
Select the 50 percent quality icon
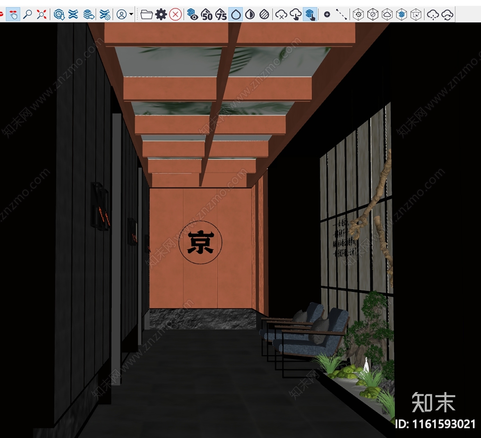pyautogui.click(x=207, y=14)
